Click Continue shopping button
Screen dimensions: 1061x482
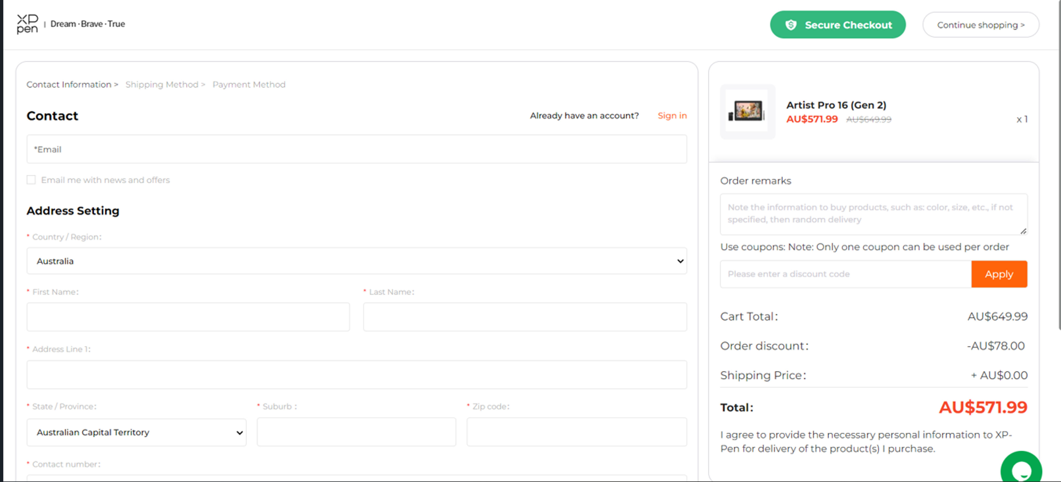point(981,25)
